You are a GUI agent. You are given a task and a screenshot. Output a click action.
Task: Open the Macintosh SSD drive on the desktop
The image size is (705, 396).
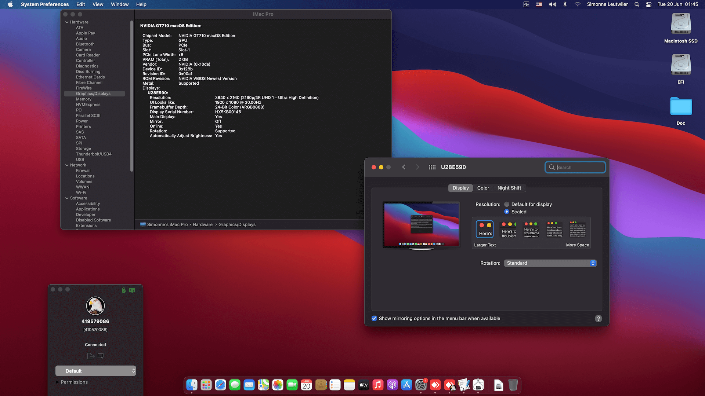681,28
